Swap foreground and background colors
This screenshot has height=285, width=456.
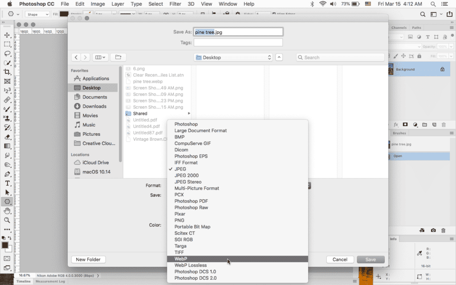pyautogui.click(x=10, y=238)
